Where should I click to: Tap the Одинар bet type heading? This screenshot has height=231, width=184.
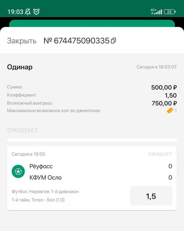pyautogui.click(x=20, y=67)
